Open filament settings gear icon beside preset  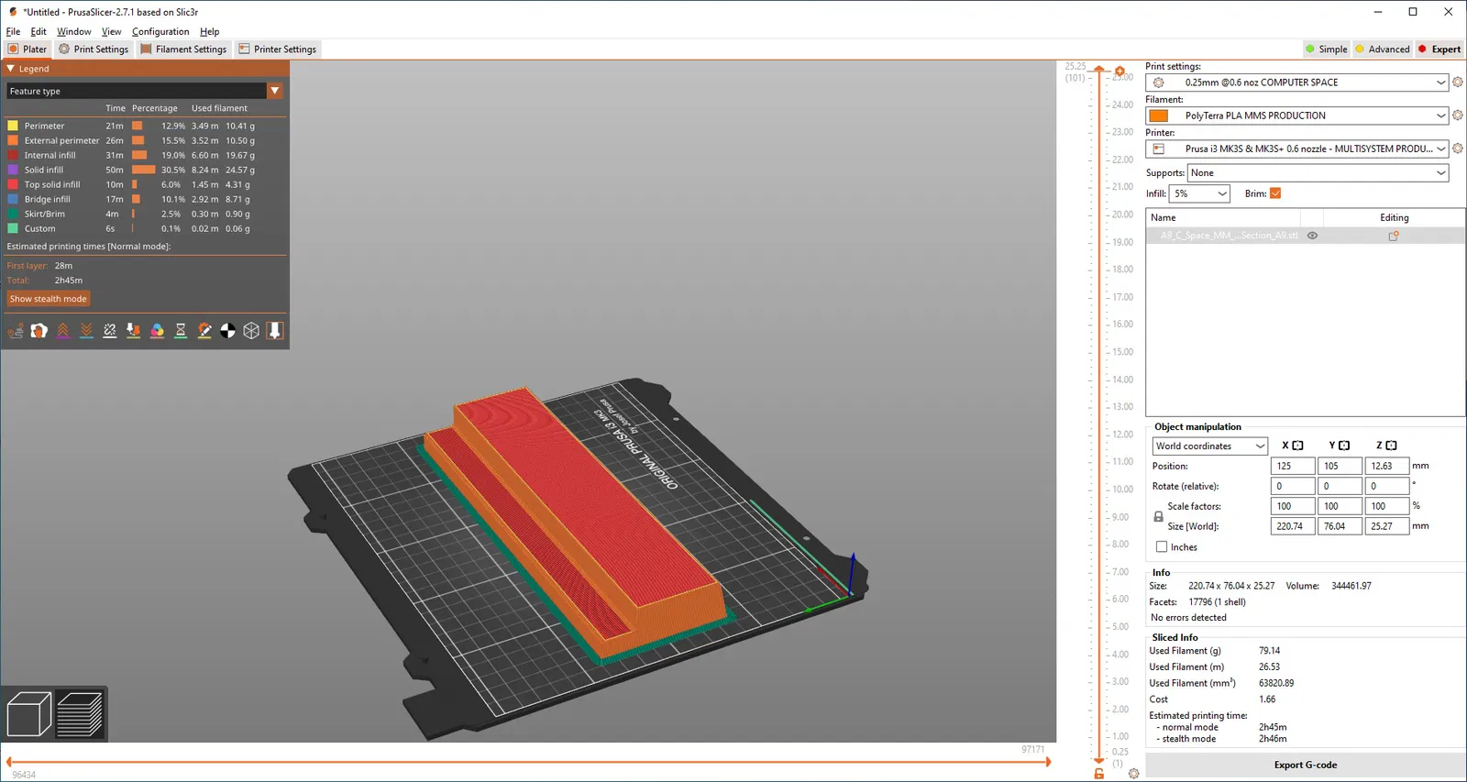(1458, 116)
